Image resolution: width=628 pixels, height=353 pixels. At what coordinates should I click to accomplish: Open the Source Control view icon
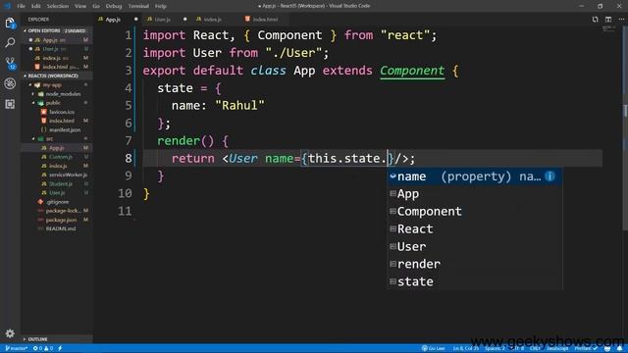(x=10, y=63)
